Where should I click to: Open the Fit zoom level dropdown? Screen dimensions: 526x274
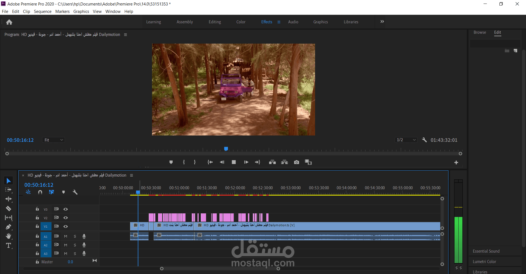(54, 140)
